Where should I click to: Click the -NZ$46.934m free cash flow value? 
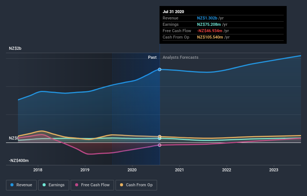click(x=210, y=31)
